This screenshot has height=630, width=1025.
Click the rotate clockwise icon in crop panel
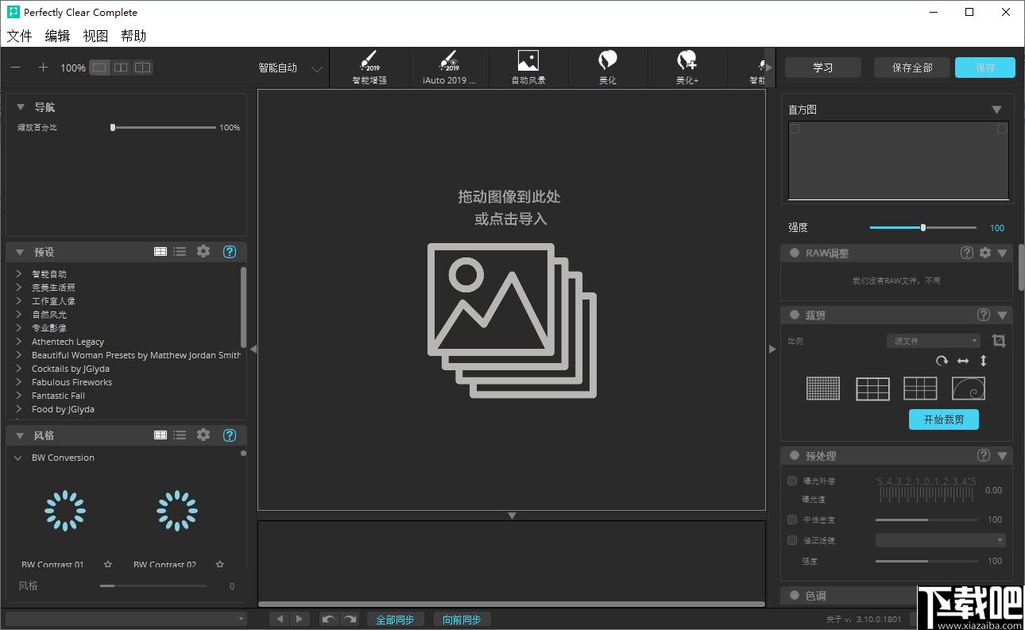click(942, 361)
